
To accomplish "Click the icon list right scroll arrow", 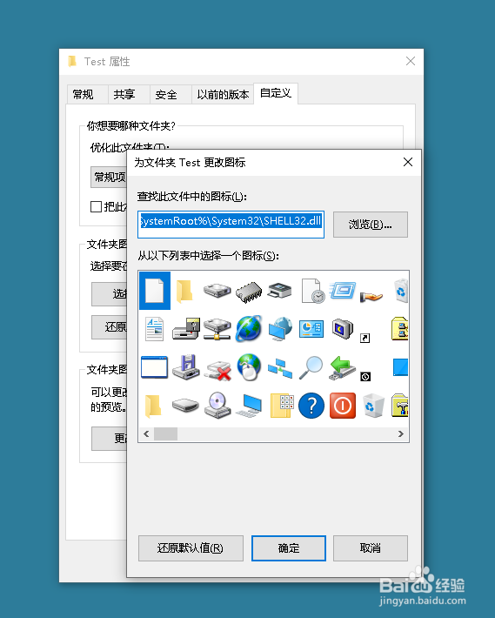I will [x=401, y=434].
